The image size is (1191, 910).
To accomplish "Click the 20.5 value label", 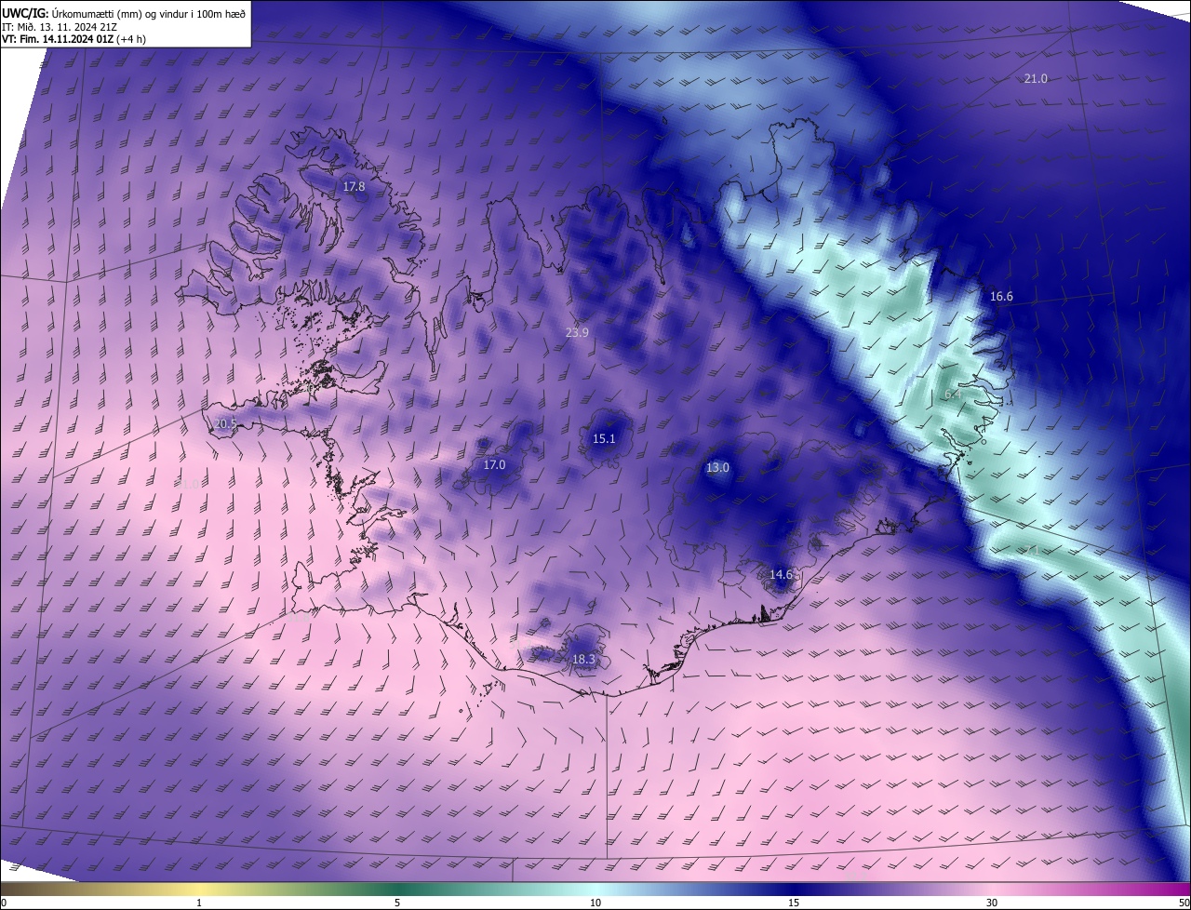I will coord(226,423).
